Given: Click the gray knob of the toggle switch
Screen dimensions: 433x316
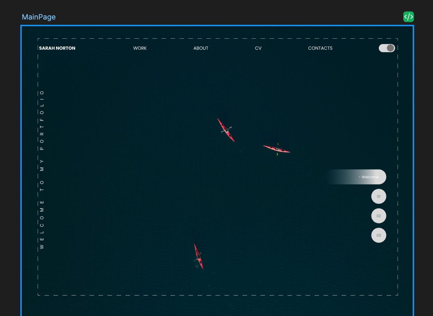Looking at the screenshot, I should tap(390, 48).
